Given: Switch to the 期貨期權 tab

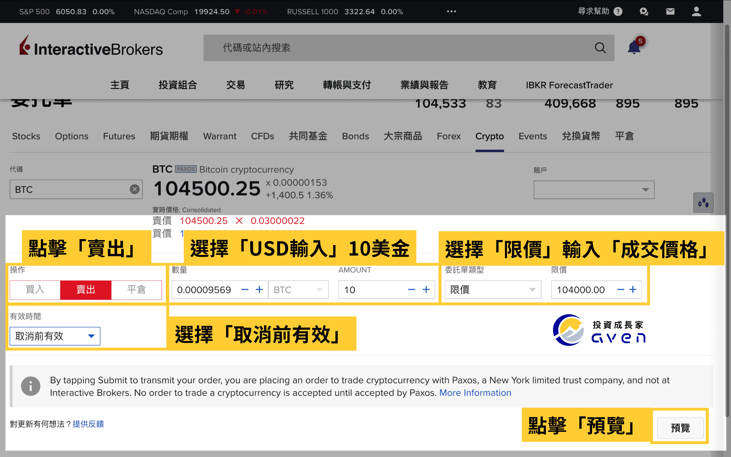Looking at the screenshot, I should [169, 136].
